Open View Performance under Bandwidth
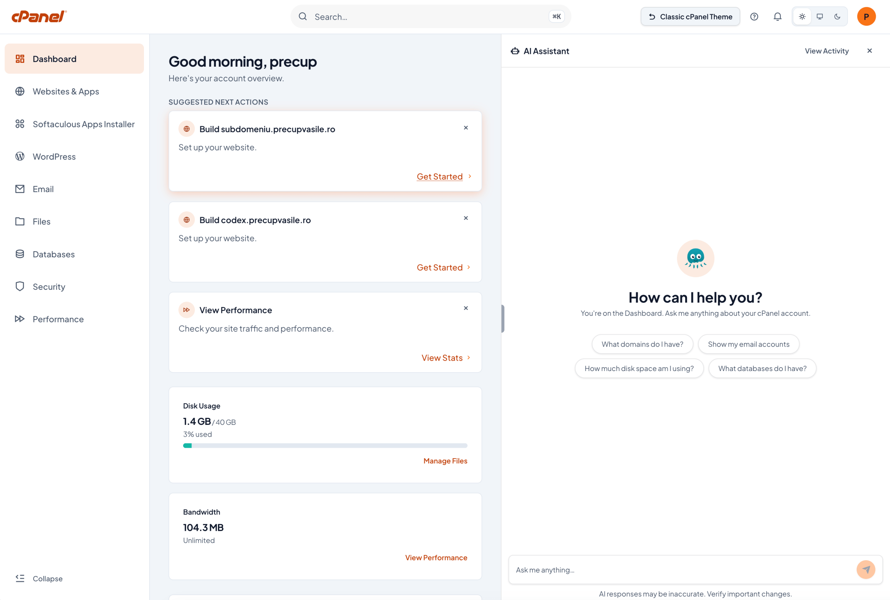Viewport: 890px width, 600px height. click(436, 558)
